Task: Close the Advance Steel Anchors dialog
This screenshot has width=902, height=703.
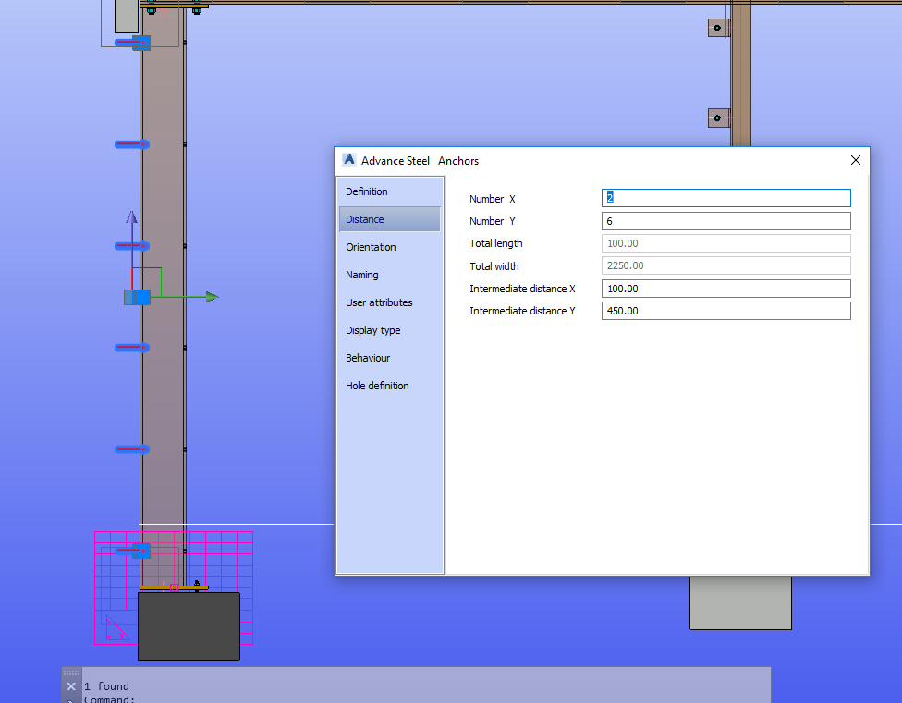Action: pyautogui.click(x=856, y=160)
